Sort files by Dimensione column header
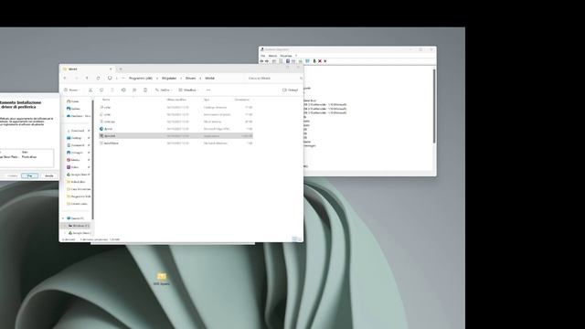The width and height of the screenshot is (585, 329). coord(241,100)
